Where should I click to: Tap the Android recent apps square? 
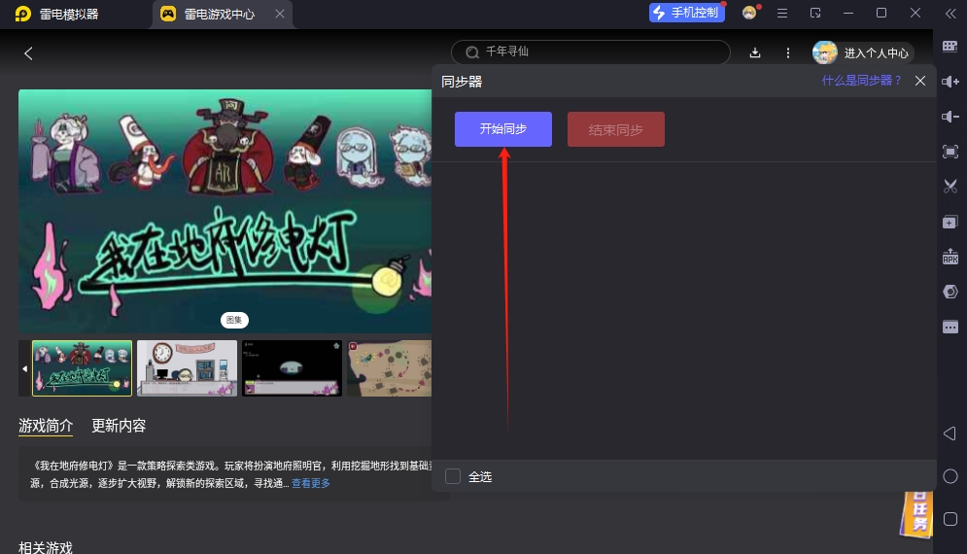click(950, 519)
